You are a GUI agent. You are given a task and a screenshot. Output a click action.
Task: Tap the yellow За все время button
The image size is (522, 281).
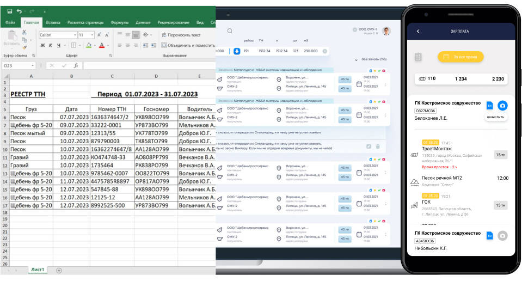pyautogui.click(x=460, y=57)
